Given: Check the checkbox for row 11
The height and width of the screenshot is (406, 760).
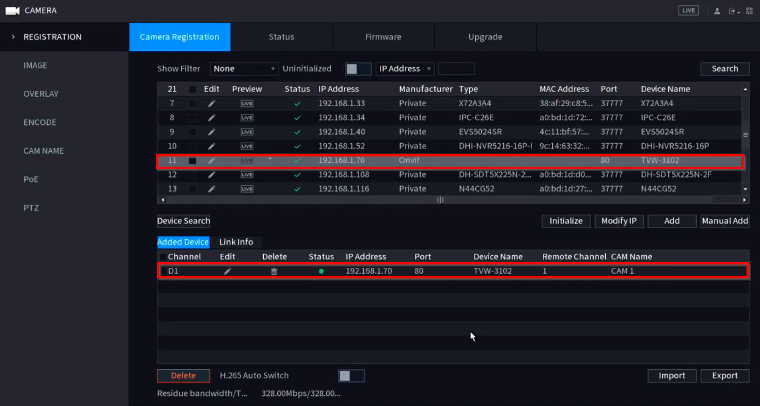Looking at the screenshot, I should click(x=192, y=161).
